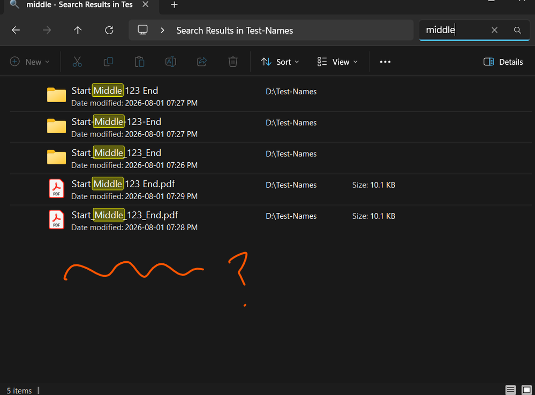Image resolution: width=535 pixels, height=395 pixels.
Task: Click the '5 items' status bar text
Action: click(x=19, y=391)
